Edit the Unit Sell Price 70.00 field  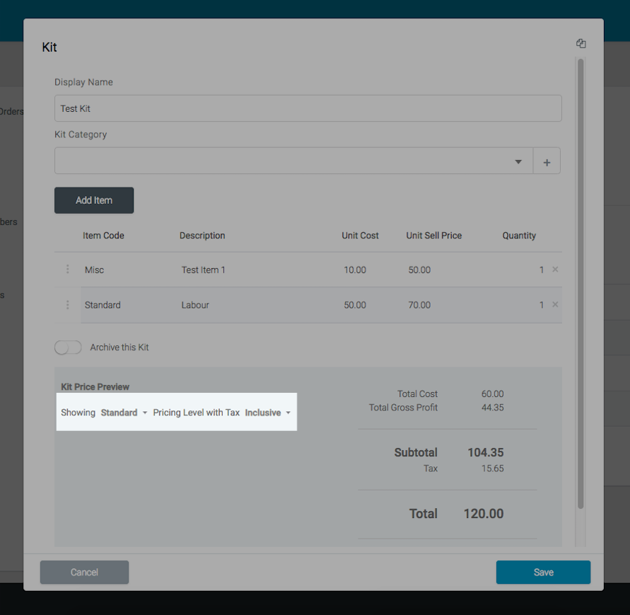click(x=419, y=305)
